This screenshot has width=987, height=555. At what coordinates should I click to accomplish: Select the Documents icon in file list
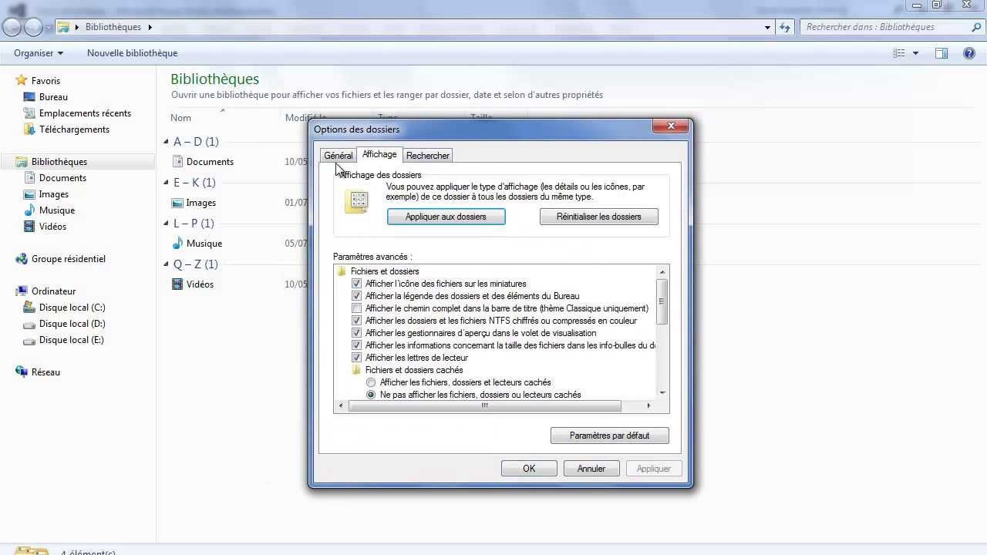pyautogui.click(x=177, y=161)
